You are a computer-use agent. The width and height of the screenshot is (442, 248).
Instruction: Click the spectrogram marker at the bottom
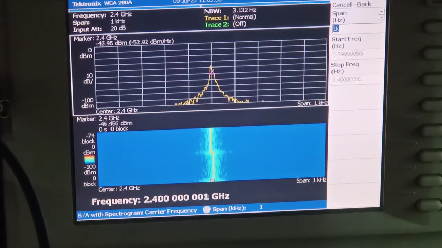[x=213, y=180]
